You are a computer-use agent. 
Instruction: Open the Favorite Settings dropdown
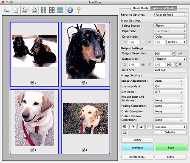point(170,14)
